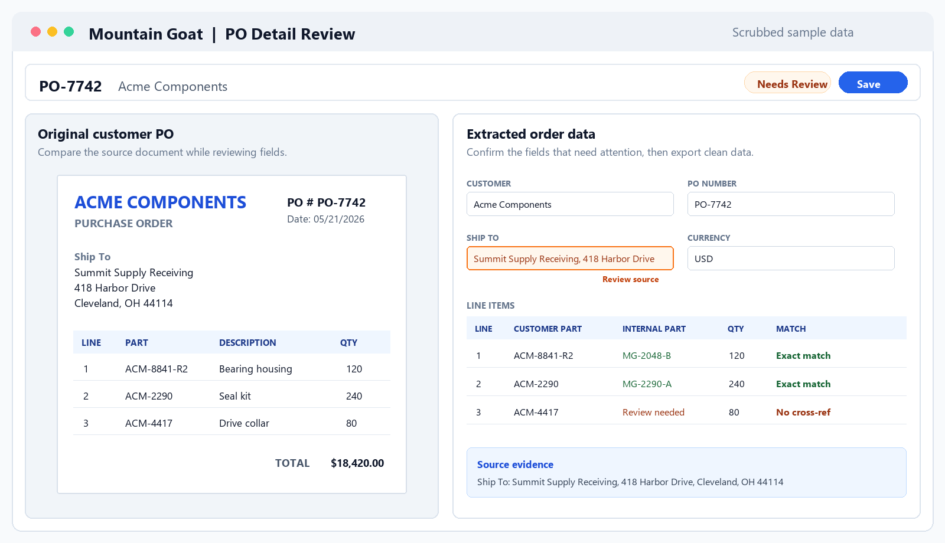Screen dimensions: 945x543
Task: Click the DESCRIPTION column header
Action: (247, 343)
